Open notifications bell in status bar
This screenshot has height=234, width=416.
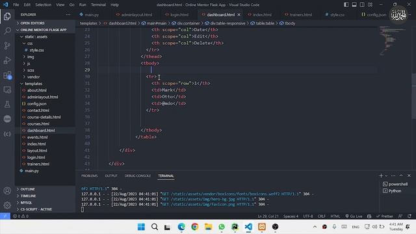tap(409, 216)
